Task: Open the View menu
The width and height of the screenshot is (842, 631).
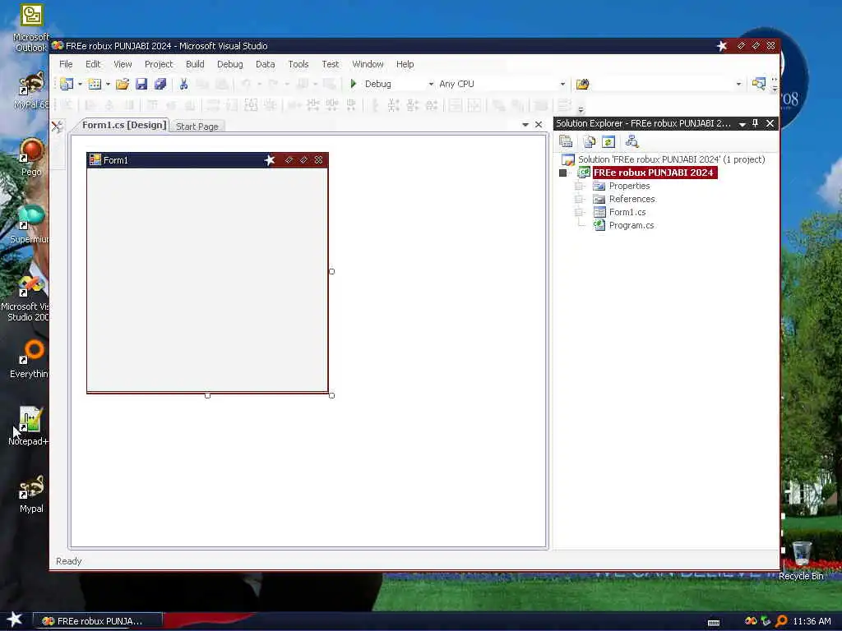Action: tap(123, 64)
